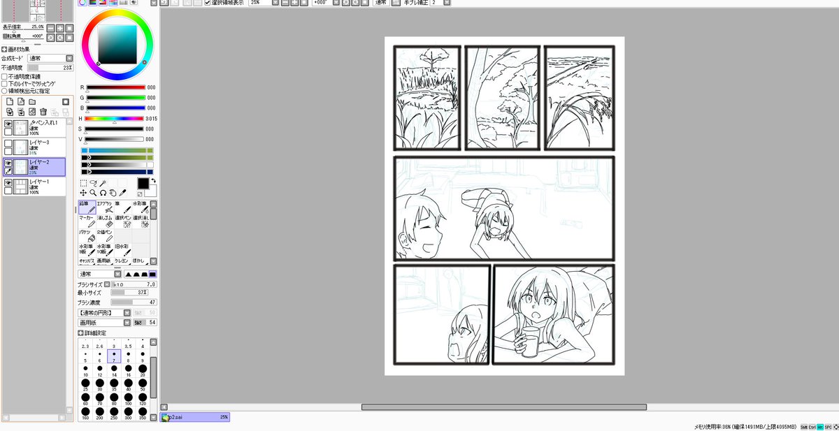Show the hidden レイヤー3 layer
Screen dimensions: 839x431
coord(8,143)
